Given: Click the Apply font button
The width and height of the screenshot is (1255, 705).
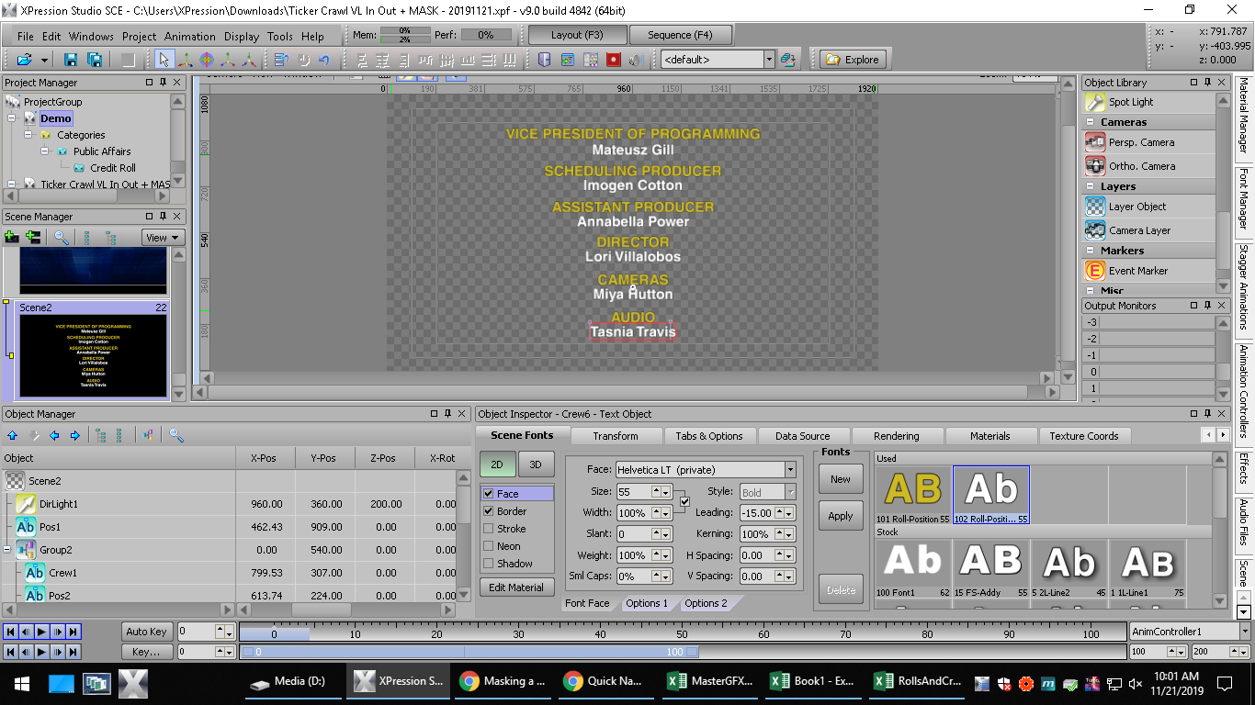Looking at the screenshot, I should [x=841, y=516].
